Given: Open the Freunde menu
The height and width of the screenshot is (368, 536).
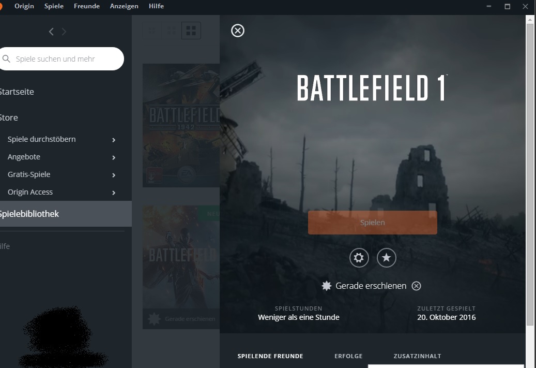Looking at the screenshot, I should [87, 6].
